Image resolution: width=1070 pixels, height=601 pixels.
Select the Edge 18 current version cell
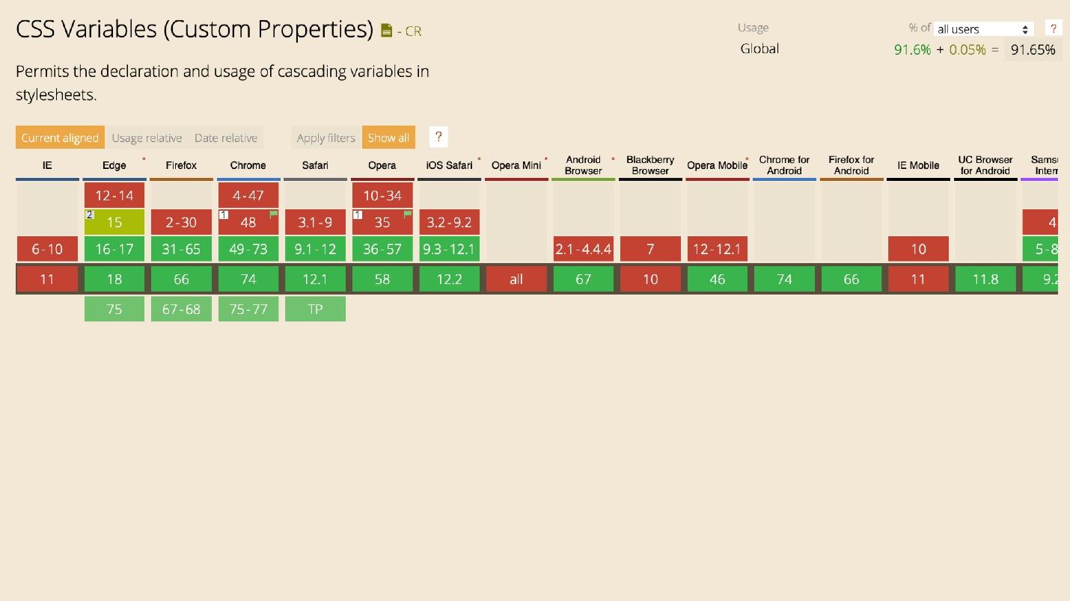(x=114, y=279)
